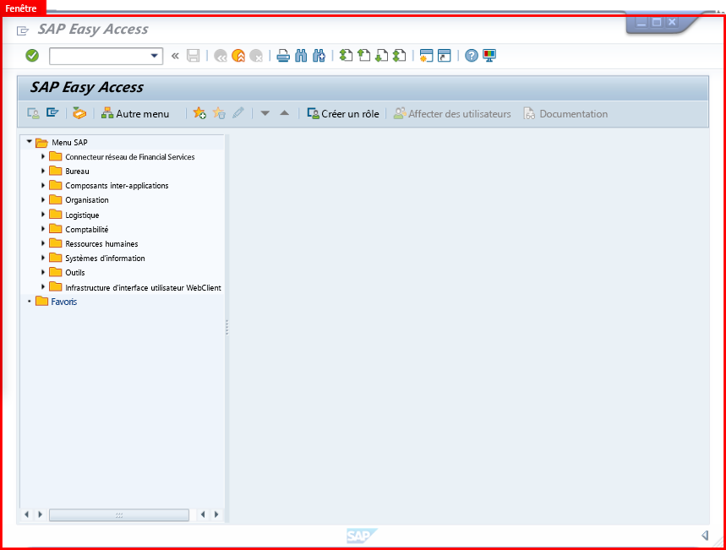Expand Connecteur réseau de Financial Services folder
The height and width of the screenshot is (550, 726).
[43, 156]
